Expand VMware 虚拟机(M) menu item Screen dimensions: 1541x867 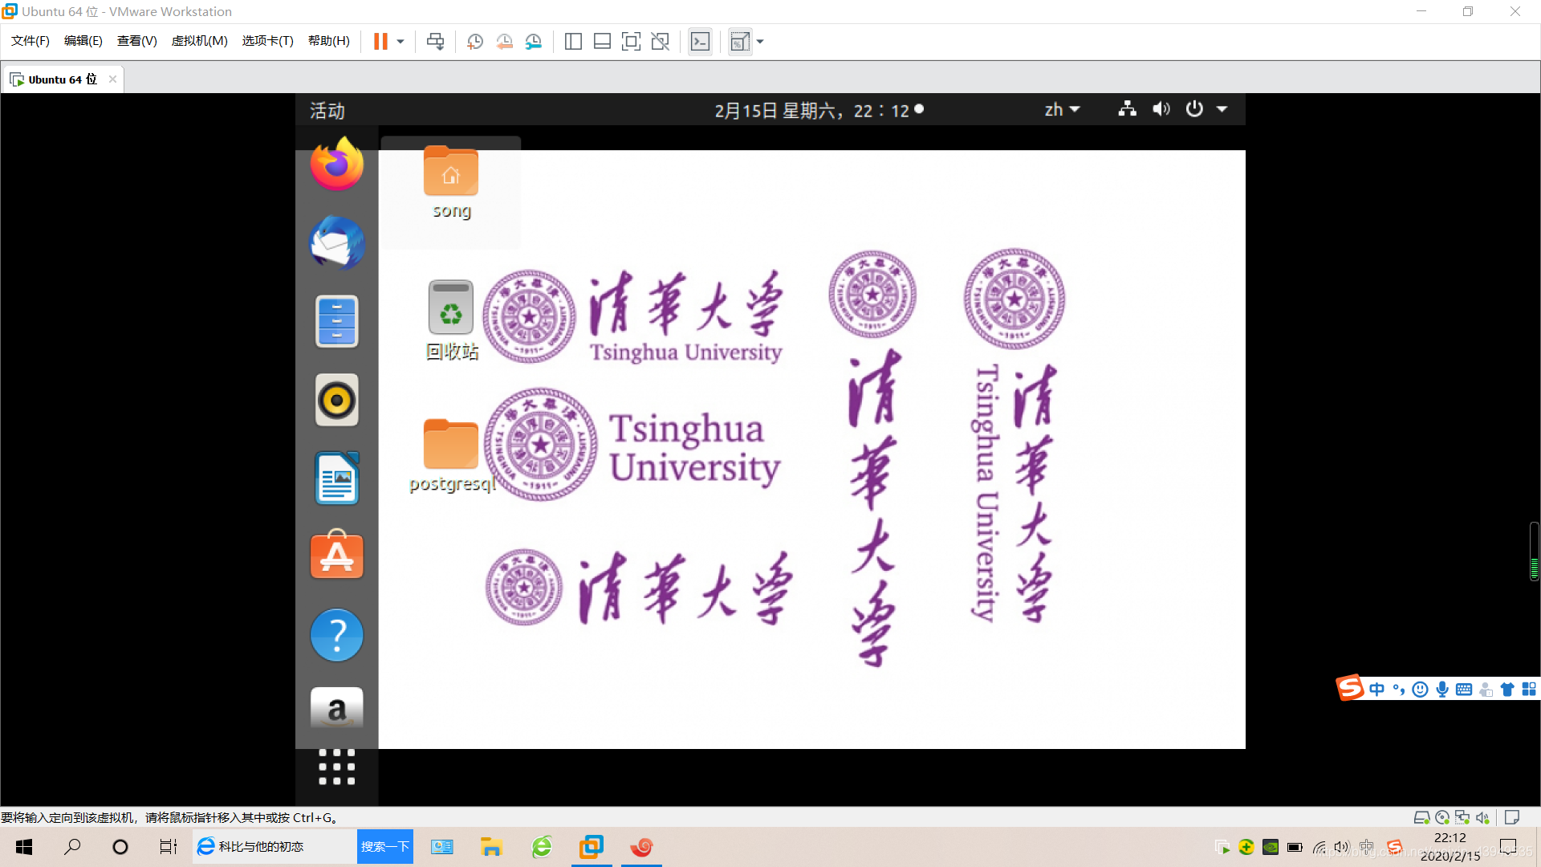coord(198,41)
